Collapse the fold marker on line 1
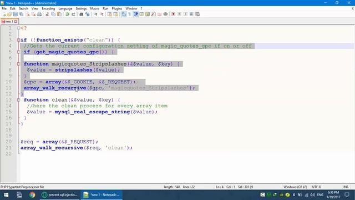Image resolution: width=355 pixels, height=200 pixels. [18, 28]
